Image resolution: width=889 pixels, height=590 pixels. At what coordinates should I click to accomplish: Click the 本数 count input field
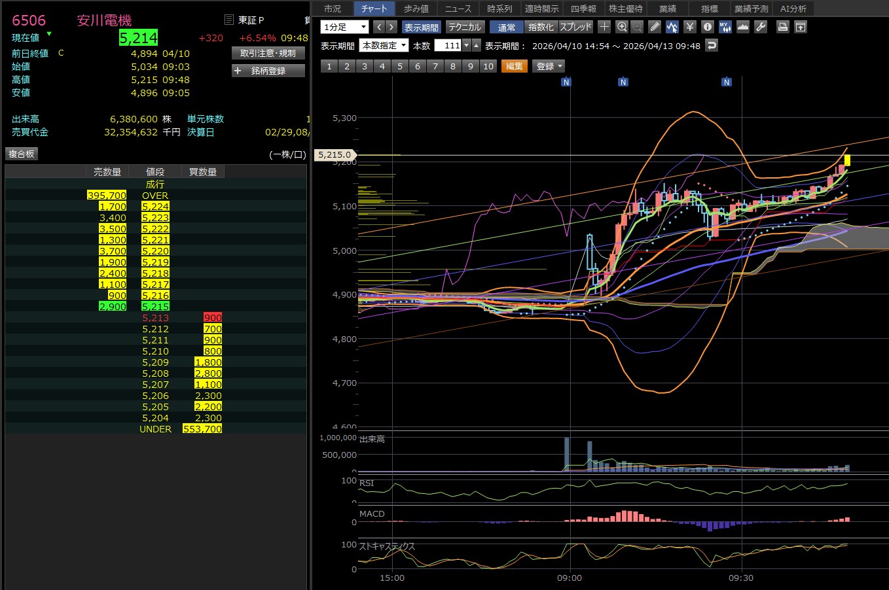pyautogui.click(x=448, y=45)
